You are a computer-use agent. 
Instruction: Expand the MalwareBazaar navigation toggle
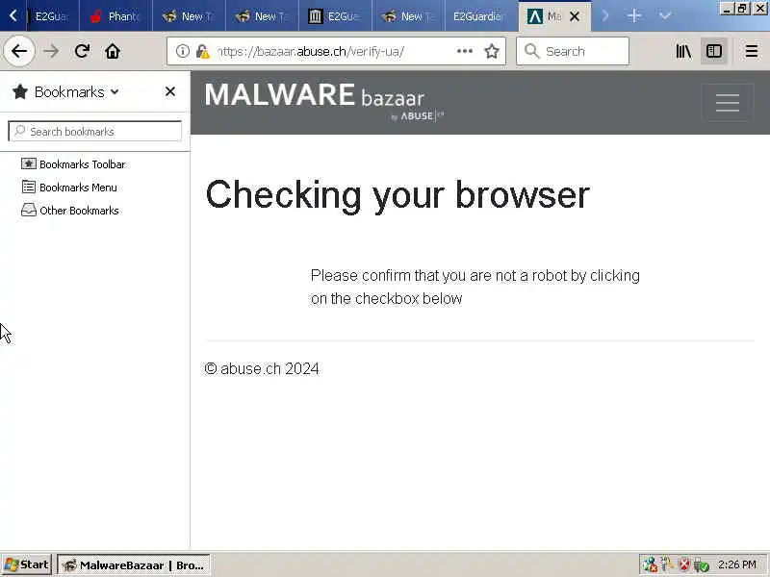pos(728,103)
